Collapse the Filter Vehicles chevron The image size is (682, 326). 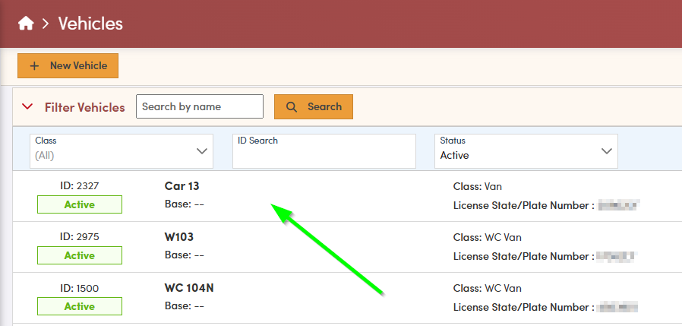click(28, 107)
